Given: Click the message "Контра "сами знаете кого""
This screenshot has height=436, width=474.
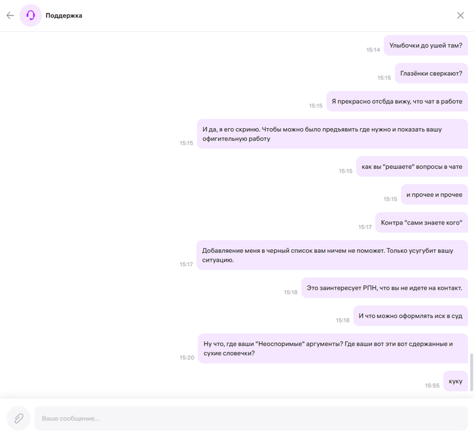Looking at the screenshot, I should coord(421,222).
